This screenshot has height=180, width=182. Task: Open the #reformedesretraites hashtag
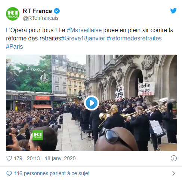[x=134, y=39]
